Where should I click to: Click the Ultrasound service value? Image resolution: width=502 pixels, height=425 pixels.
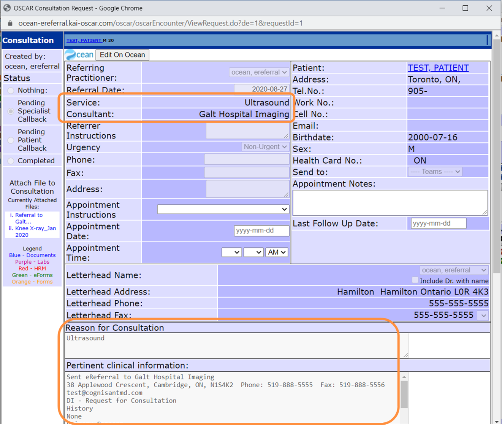[x=267, y=103]
